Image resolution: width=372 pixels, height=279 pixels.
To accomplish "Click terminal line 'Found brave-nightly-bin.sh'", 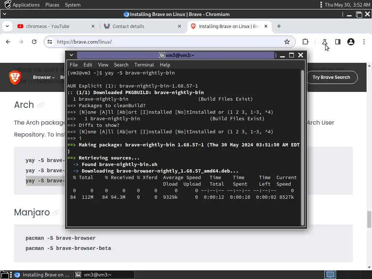I will (119, 165).
